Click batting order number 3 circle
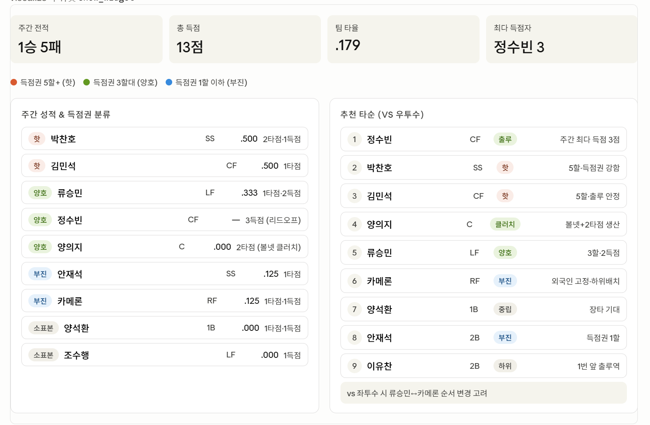 (354, 196)
